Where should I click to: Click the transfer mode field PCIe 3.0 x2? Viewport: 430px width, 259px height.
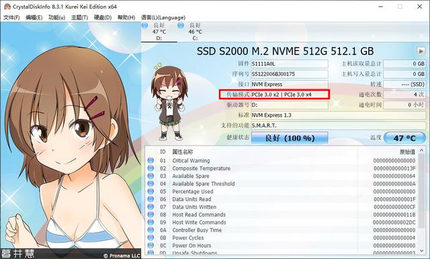[x=290, y=95]
